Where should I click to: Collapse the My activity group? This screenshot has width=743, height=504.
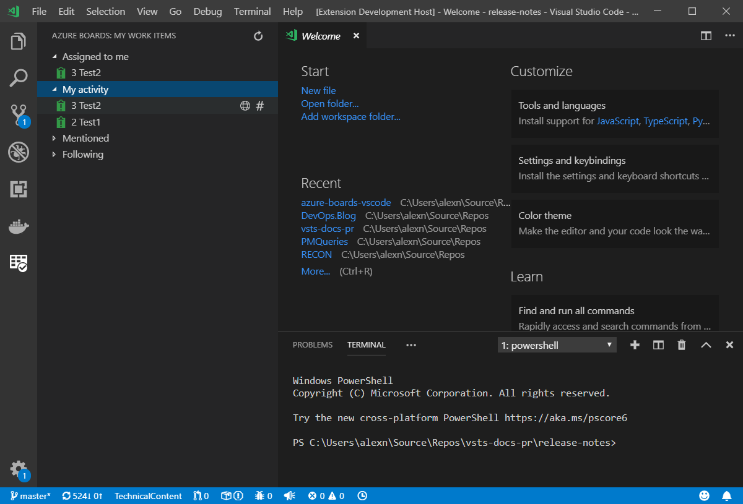tap(54, 90)
